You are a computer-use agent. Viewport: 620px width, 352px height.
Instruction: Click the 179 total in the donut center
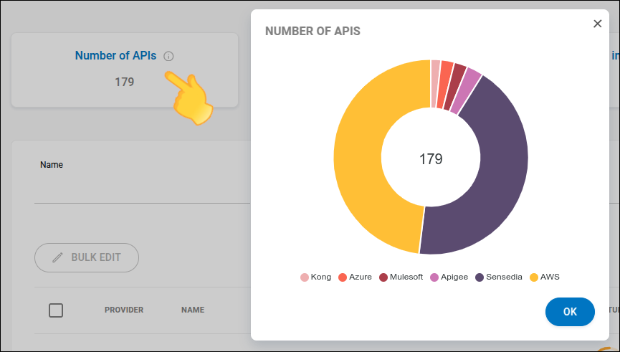coord(431,158)
